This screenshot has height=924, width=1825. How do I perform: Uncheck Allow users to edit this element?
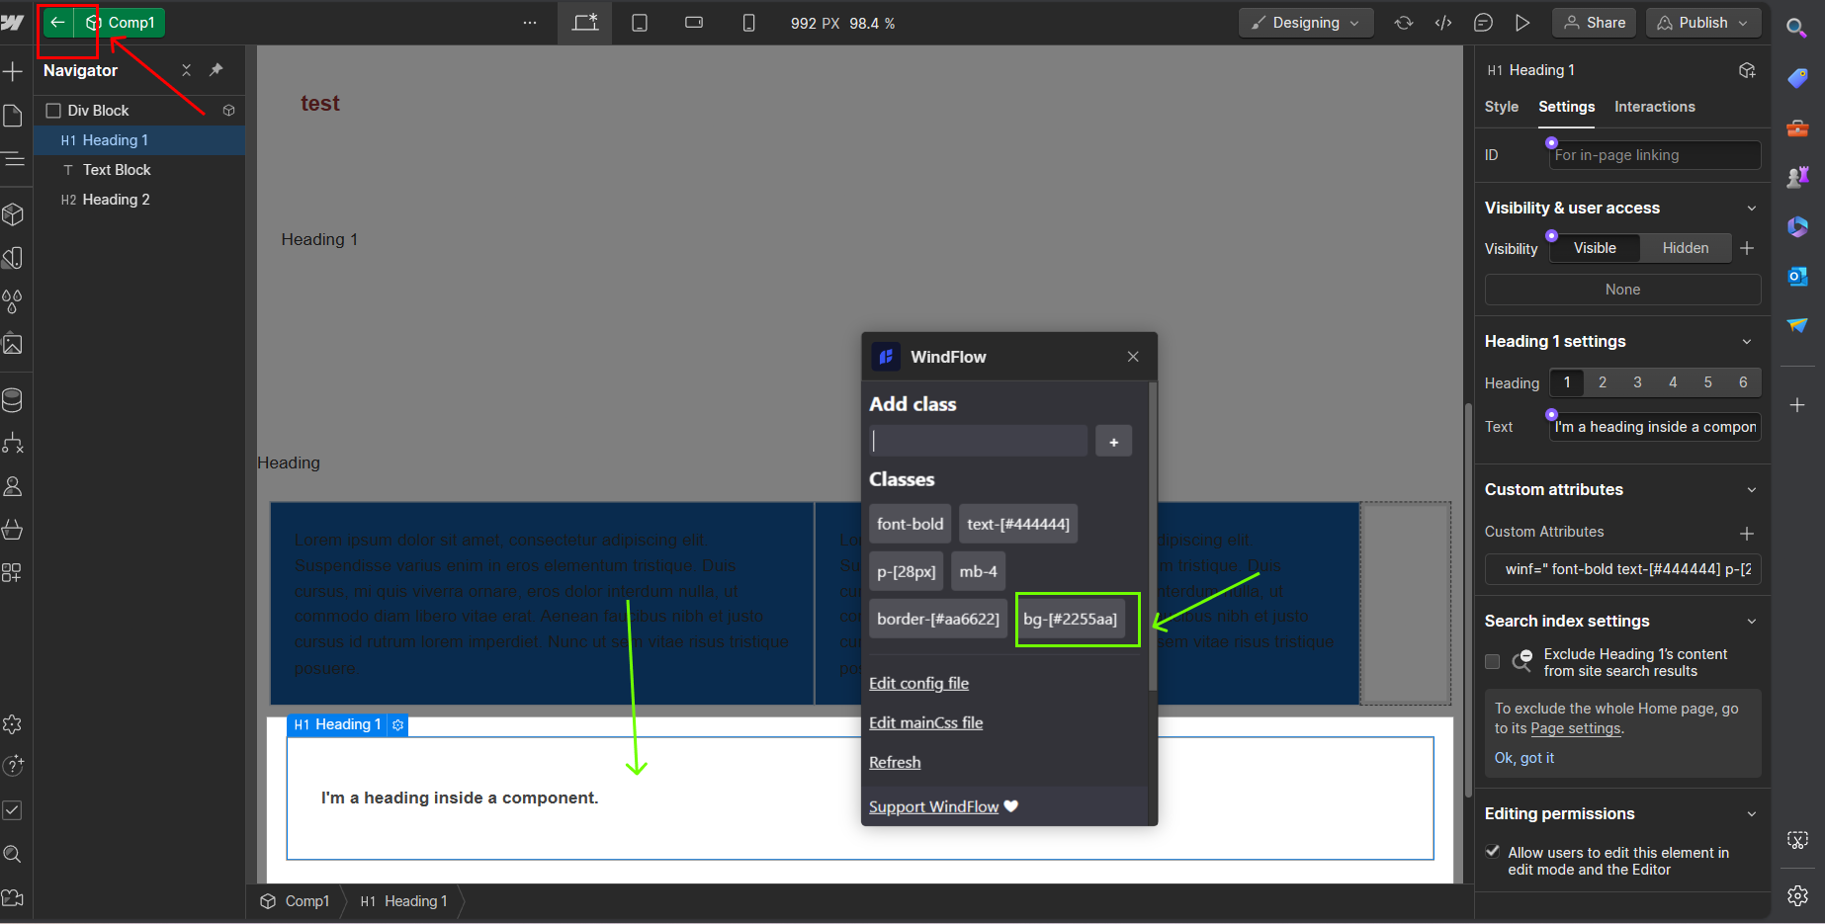1493,852
